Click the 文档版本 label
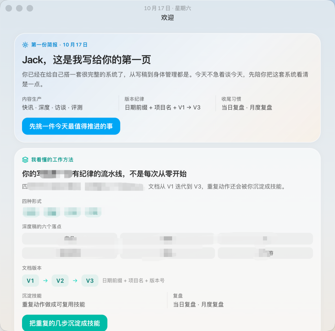 coord(32,268)
